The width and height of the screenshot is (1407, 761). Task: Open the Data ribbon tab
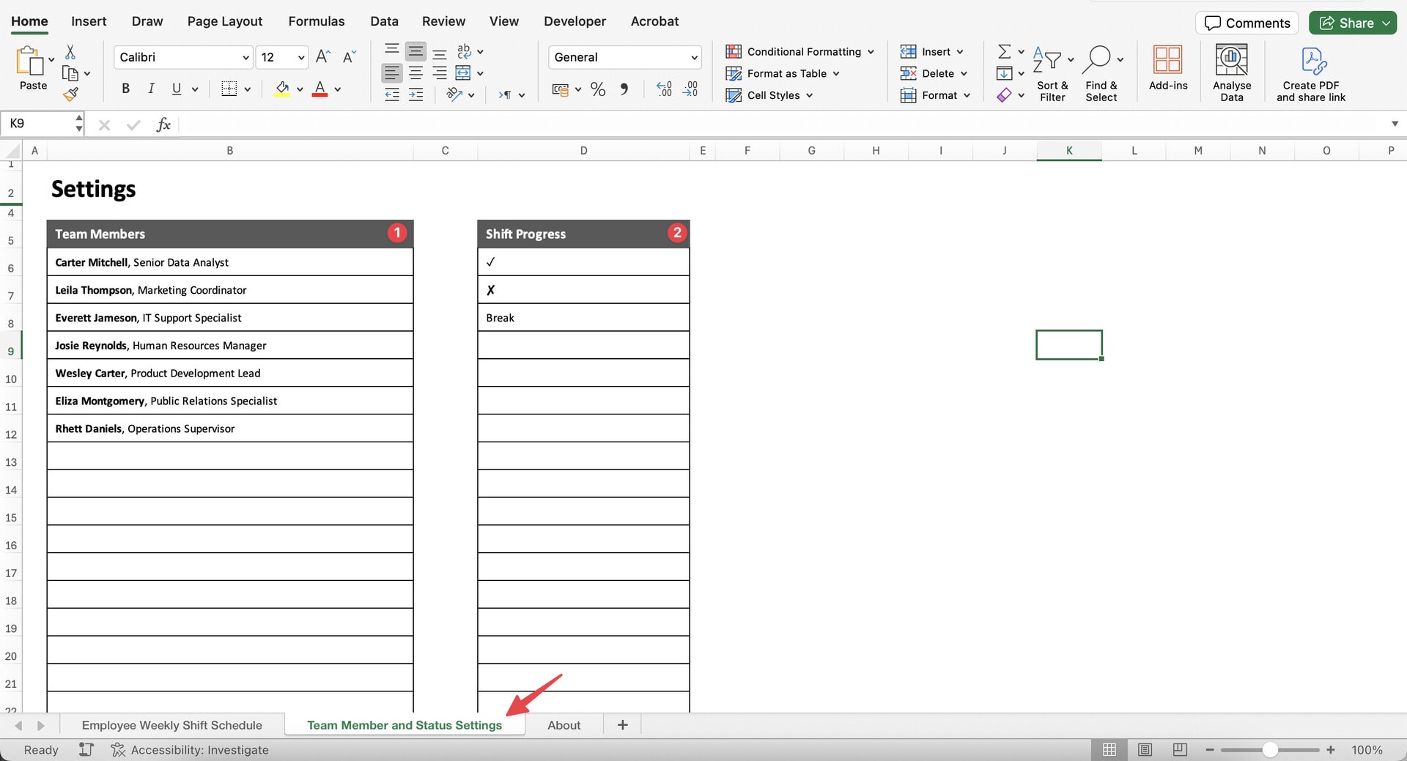(x=384, y=21)
